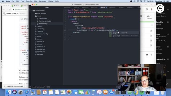The image size is (171, 96).
Task: Open Reminders from the Dock
Action: click(x=57, y=92)
